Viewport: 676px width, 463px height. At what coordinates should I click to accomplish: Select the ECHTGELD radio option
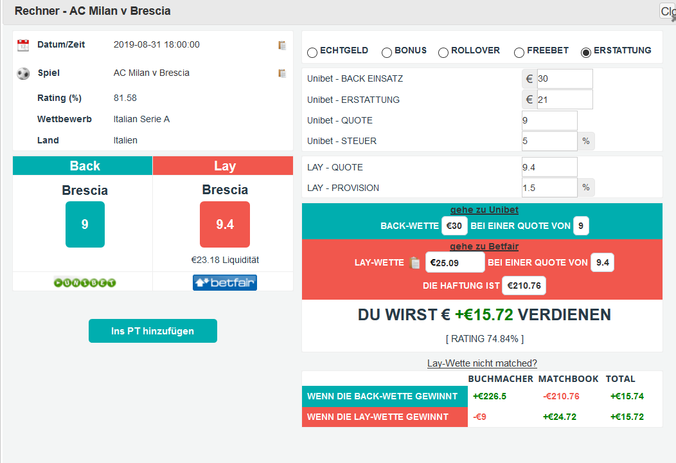[312, 53]
